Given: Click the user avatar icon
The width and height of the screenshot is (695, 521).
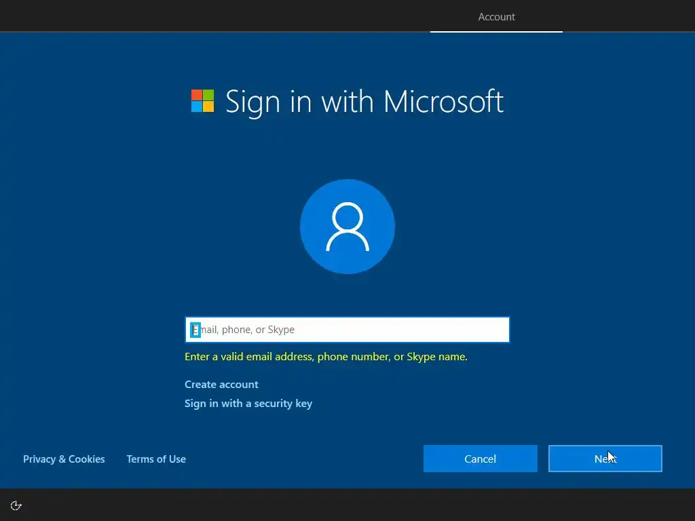Looking at the screenshot, I should click(347, 227).
